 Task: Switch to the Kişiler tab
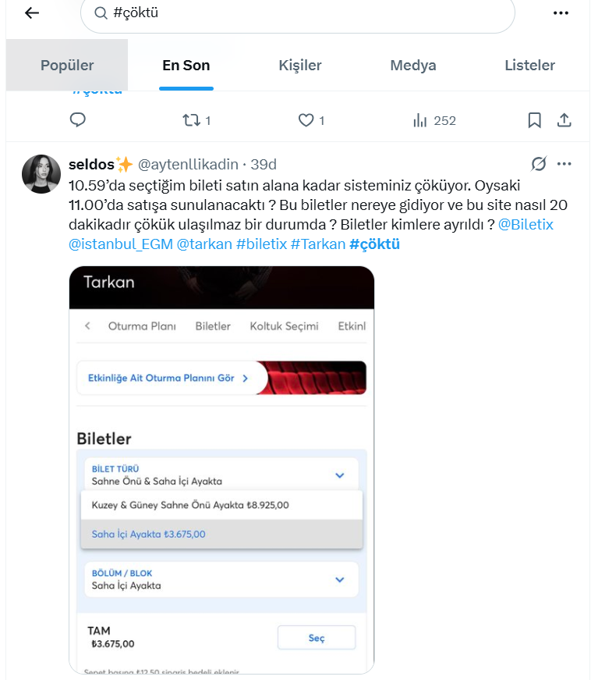300,66
